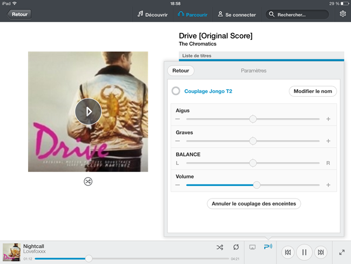Click the 18:58 clock in status bar

(175, 4)
